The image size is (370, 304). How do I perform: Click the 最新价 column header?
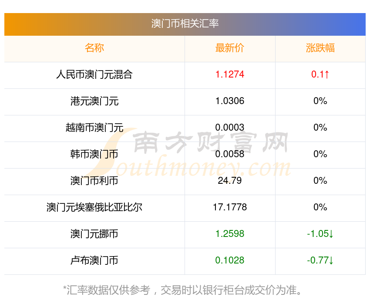[x=229, y=48]
